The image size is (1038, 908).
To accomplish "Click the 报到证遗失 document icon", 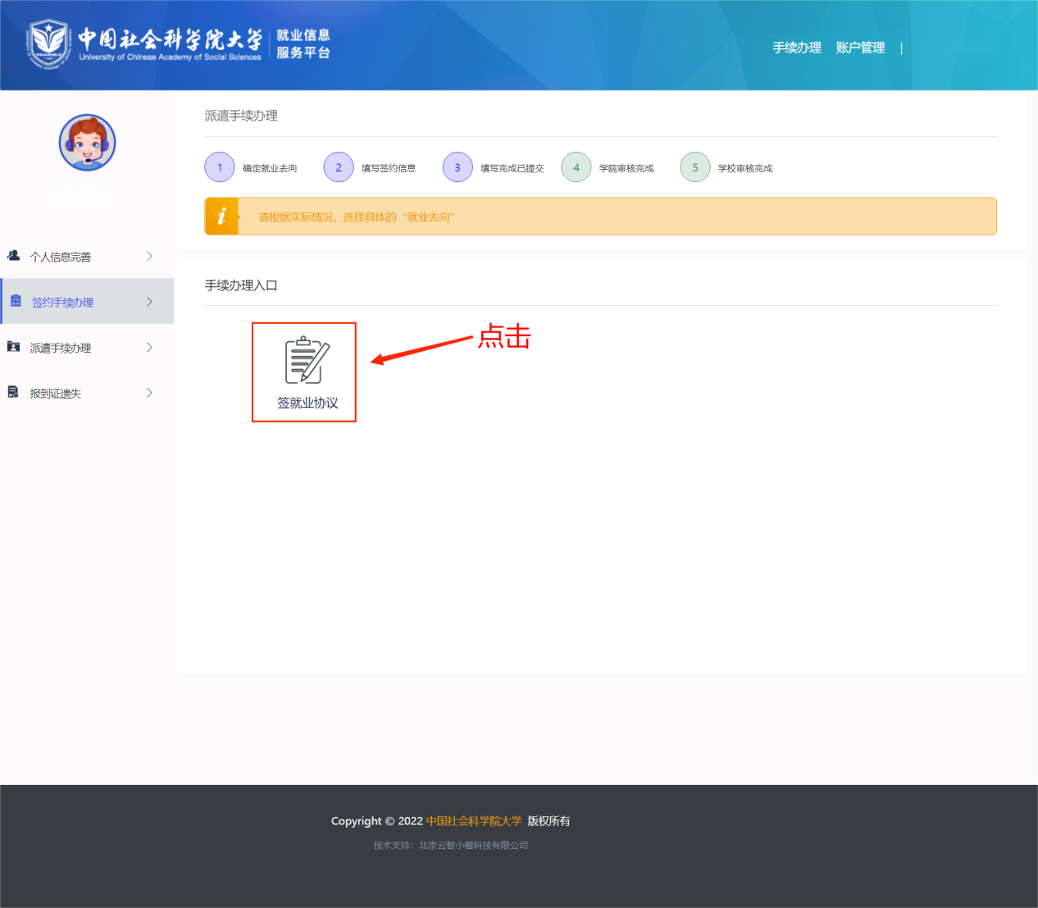I will tap(13, 393).
